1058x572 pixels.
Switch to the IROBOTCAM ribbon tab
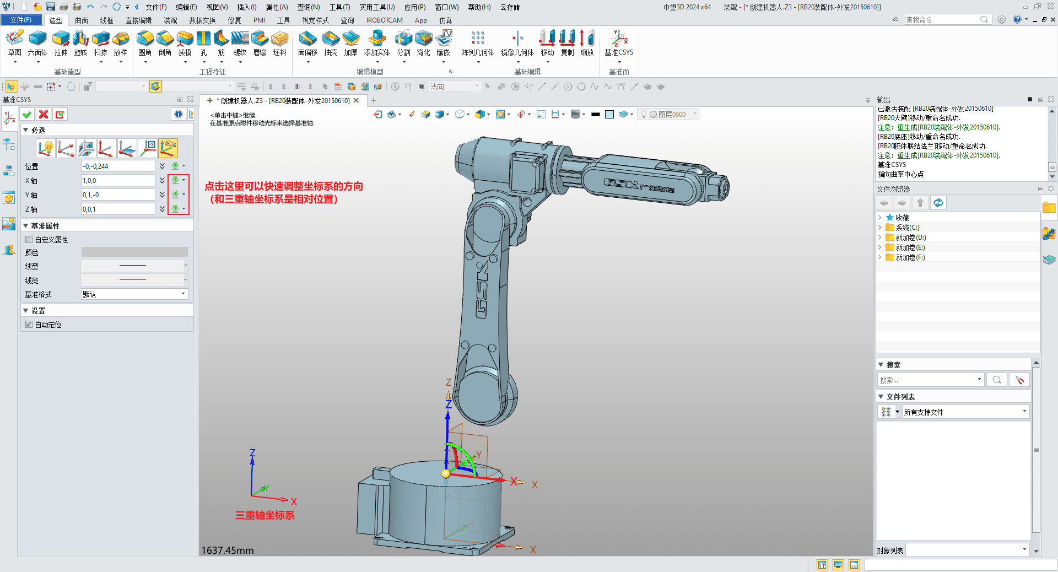[385, 20]
